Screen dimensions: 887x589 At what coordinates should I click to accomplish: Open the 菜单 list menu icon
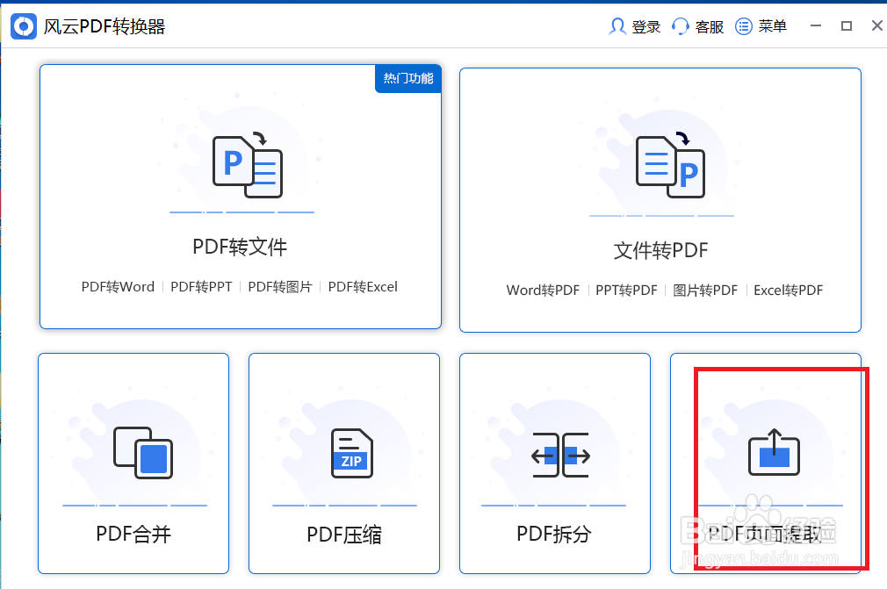point(743,26)
